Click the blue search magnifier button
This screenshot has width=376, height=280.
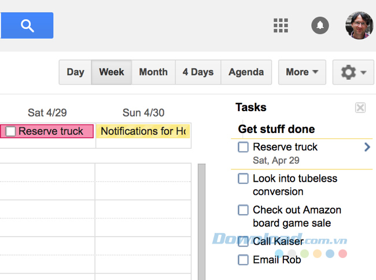(27, 25)
